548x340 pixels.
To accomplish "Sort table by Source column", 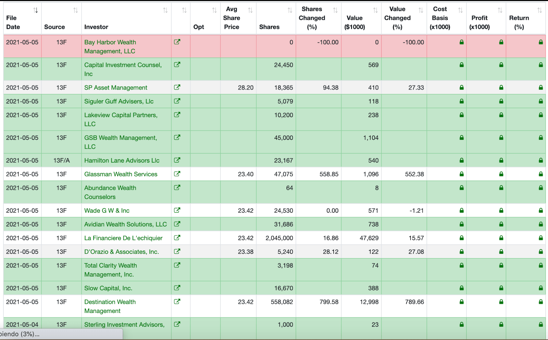I will click(76, 10).
